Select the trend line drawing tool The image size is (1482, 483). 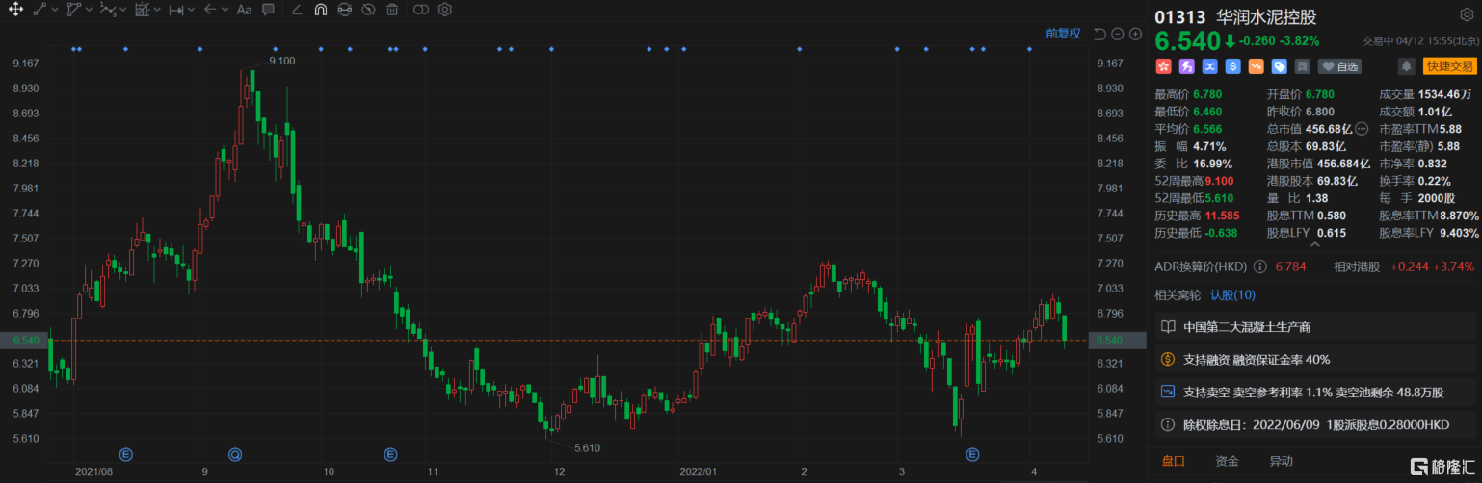tap(40, 10)
